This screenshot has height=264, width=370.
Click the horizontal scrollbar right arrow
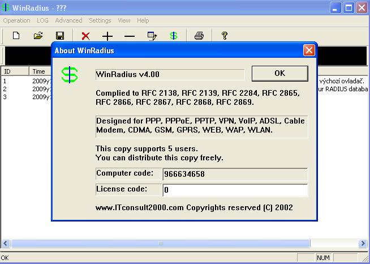pos(363,243)
